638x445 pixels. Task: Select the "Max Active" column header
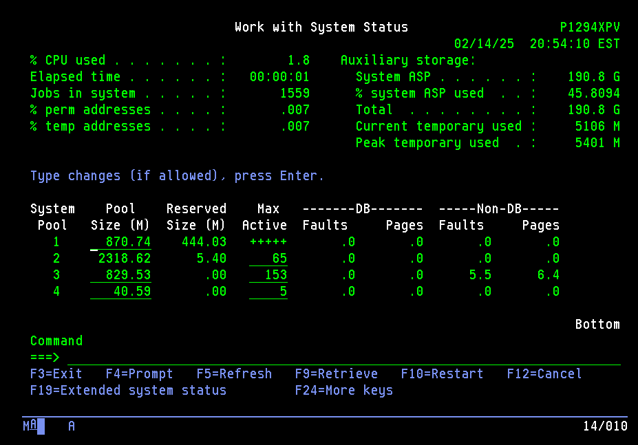pyautogui.click(x=264, y=217)
